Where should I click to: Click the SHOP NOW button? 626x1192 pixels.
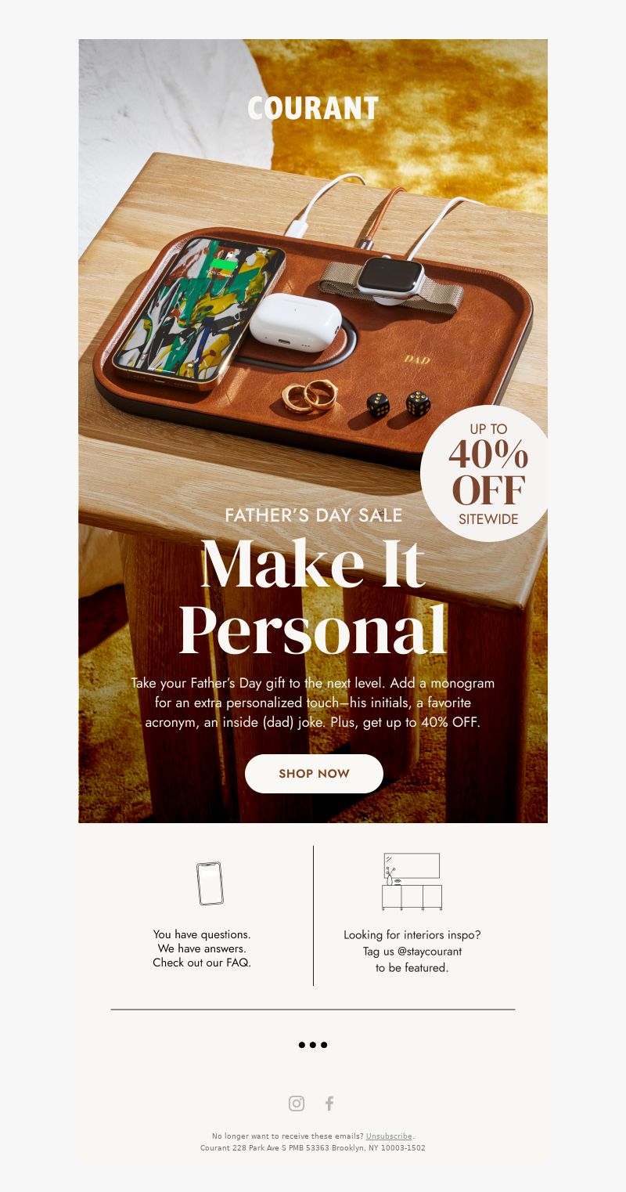[x=314, y=774]
